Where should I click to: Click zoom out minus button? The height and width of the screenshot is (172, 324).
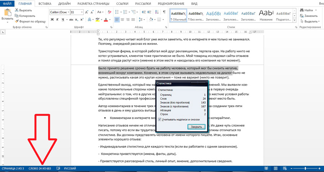(292, 169)
